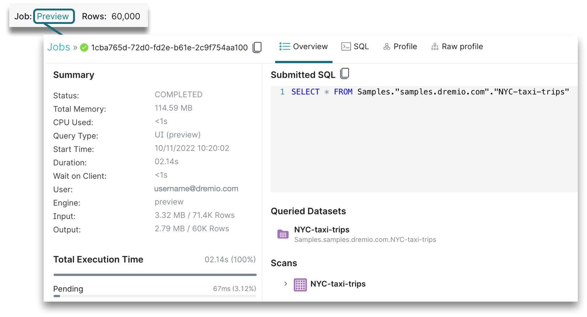The height and width of the screenshot is (317, 587).
Task: Click the Pending phase progress bar
Action: click(x=155, y=296)
